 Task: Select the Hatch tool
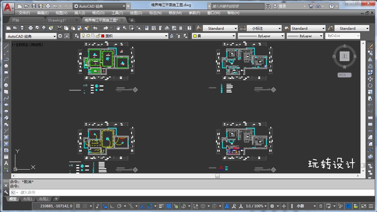click(6, 137)
